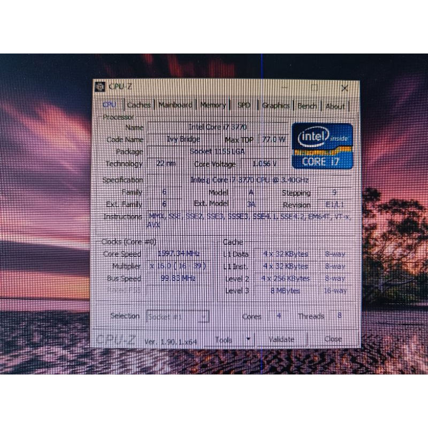Viewport: 428px width, 428px height.
Task: Switch to the CPU tab
Action: tap(110, 104)
